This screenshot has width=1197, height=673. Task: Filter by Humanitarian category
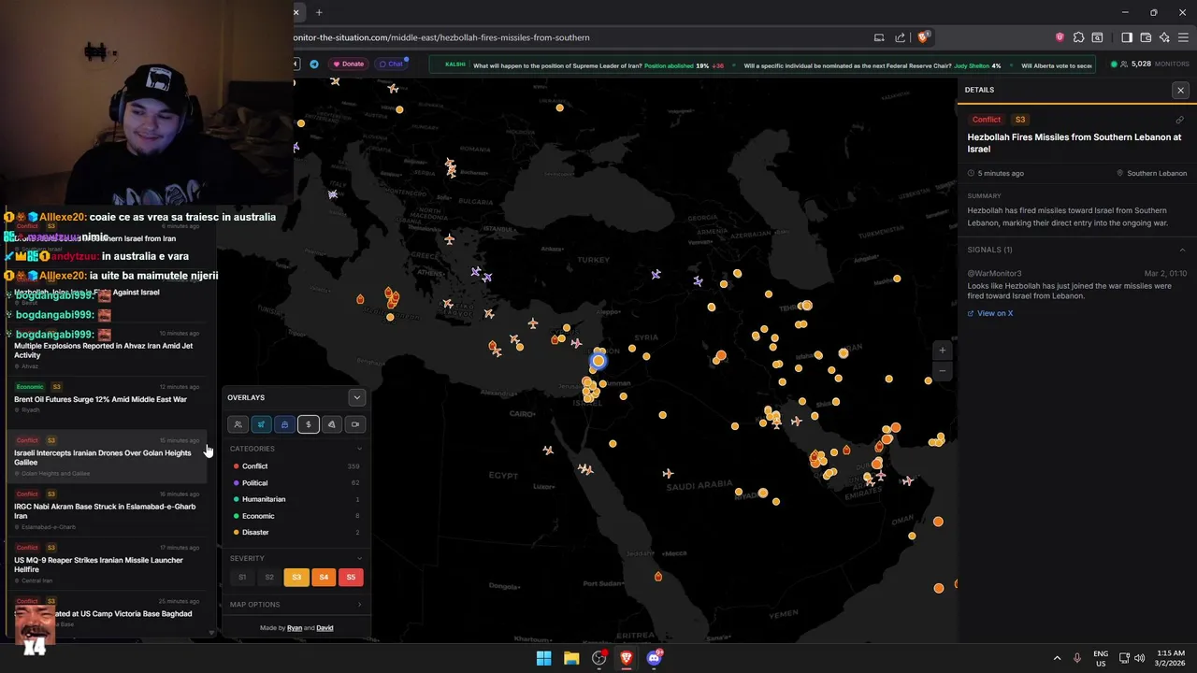(x=296, y=499)
